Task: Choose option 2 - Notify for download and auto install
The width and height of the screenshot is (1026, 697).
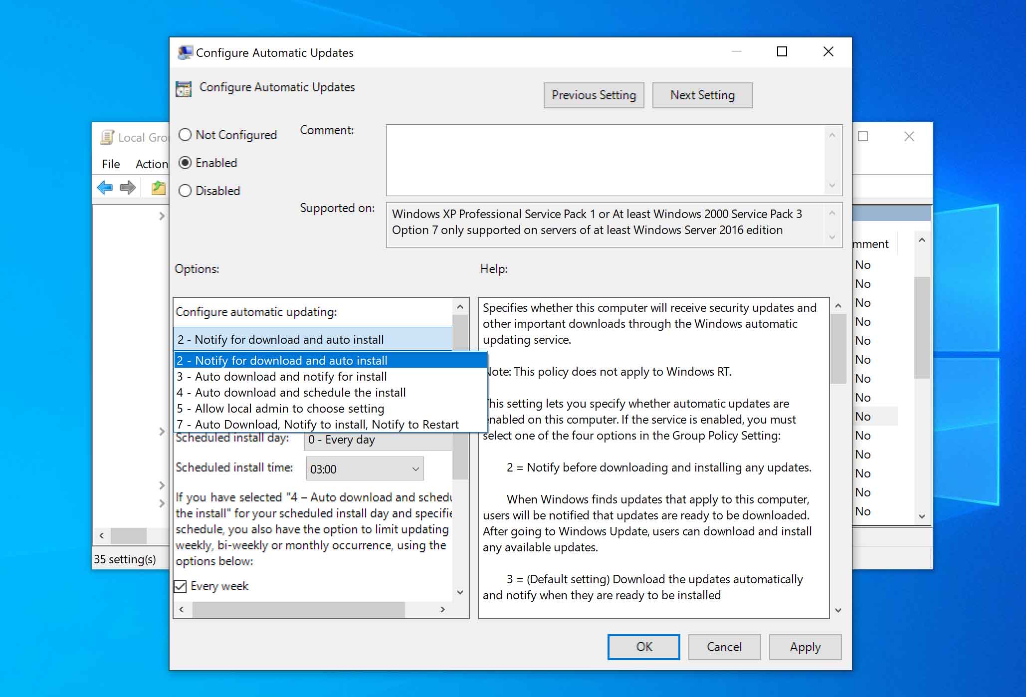Action: pyautogui.click(x=330, y=360)
